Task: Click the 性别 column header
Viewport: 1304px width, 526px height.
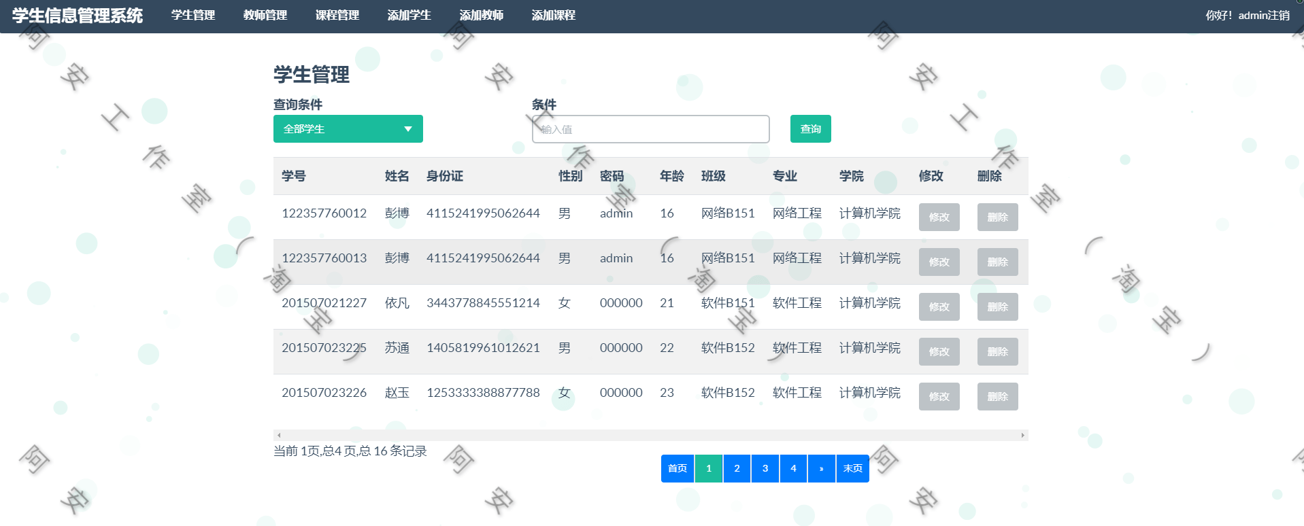Action: pyautogui.click(x=571, y=176)
